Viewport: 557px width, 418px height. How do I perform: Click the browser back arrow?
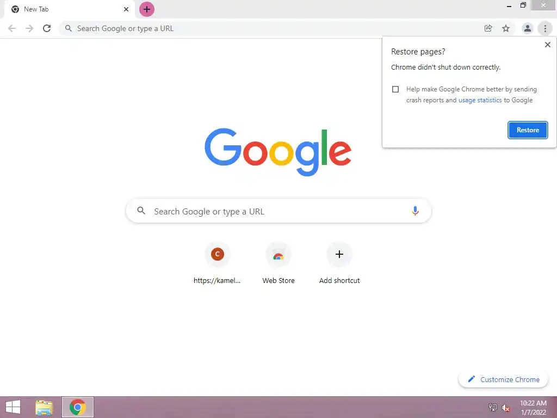click(12, 28)
